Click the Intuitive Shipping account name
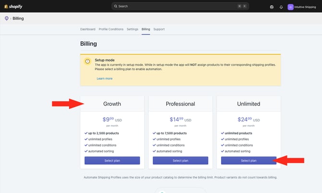The height and width of the screenshot is (193, 322). 305,7
